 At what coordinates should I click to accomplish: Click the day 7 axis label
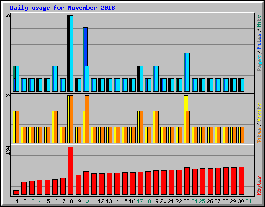[64, 201]
